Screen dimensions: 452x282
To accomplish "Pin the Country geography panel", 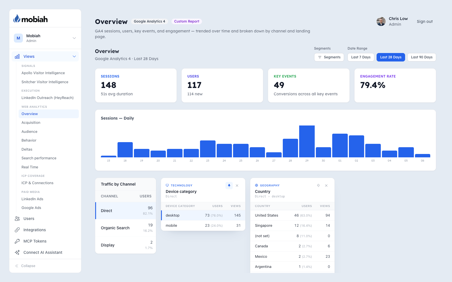I will pos(318,186).
